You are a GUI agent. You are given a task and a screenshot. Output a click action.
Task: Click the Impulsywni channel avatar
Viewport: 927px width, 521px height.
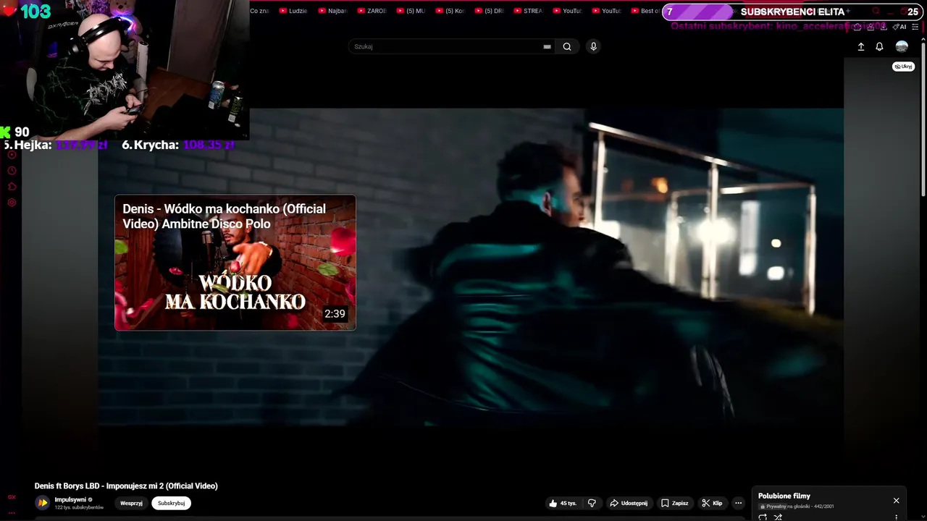click(x=43, y=503)
